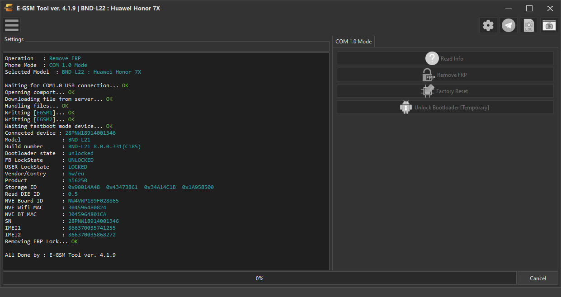Image resolution: width=561 pixels, height=297 pixels.
Task: Click the Waiting for COM1.0 USB connection line
Action: [66, 85]
